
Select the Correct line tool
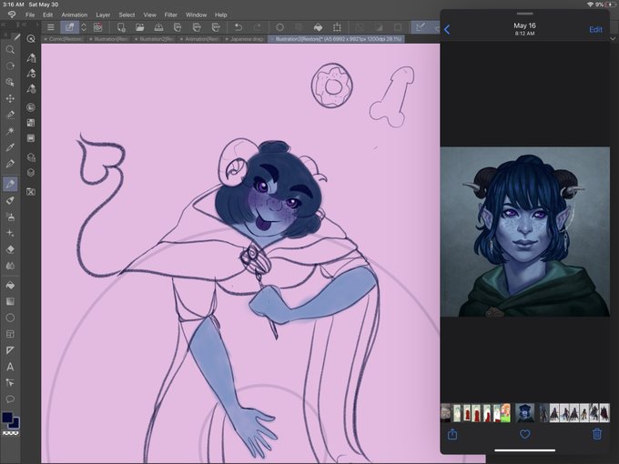coord(10,383)
